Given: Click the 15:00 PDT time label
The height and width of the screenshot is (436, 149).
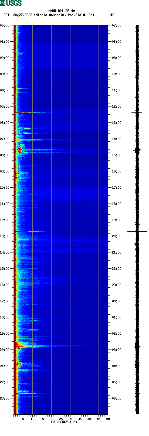Looking at the screenshot, I should (5, 269).
